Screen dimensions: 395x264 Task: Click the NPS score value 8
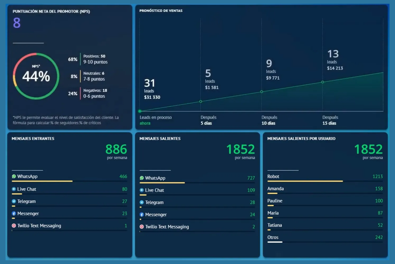pyautogui.click(x=17, y=23)
